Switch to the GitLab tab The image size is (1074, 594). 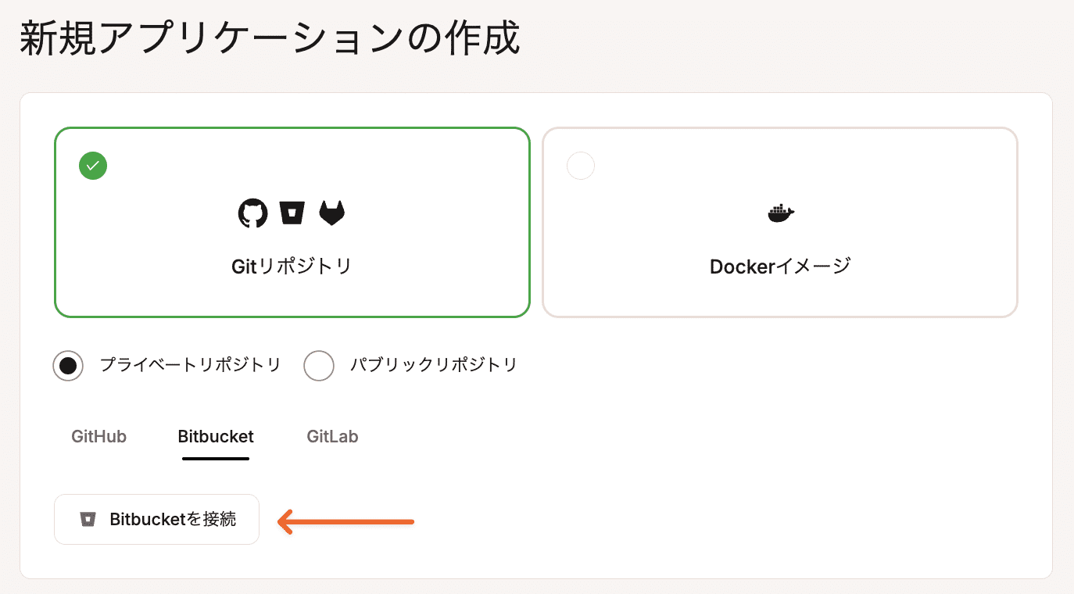pyautogui.click(x=332, y=437)
